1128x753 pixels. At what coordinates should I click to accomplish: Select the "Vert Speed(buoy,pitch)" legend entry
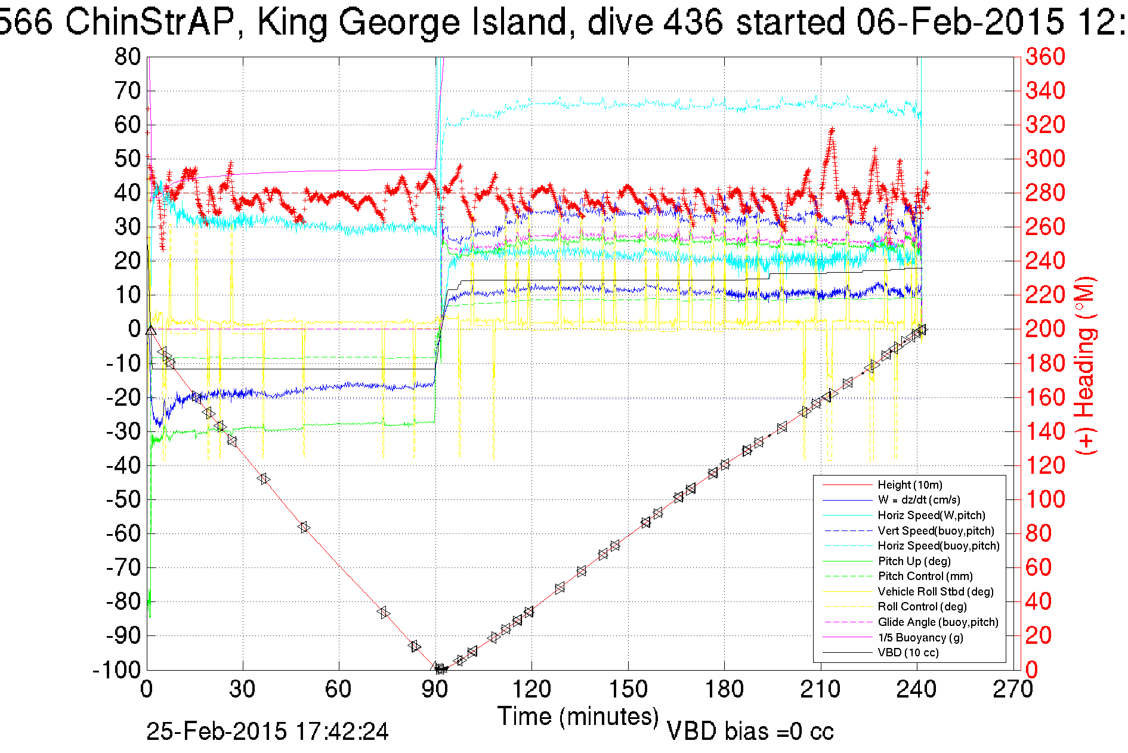935,531
